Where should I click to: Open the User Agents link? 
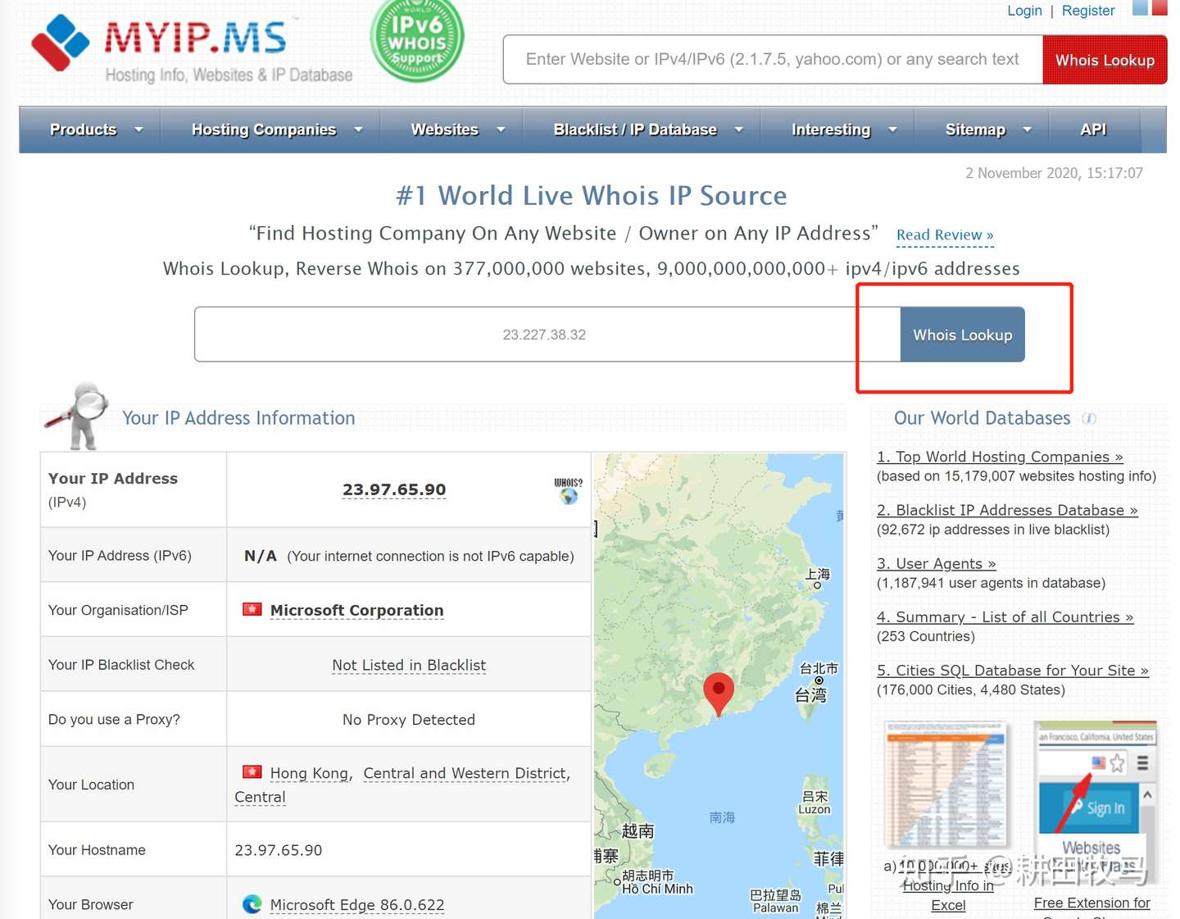tap(936, 563)
